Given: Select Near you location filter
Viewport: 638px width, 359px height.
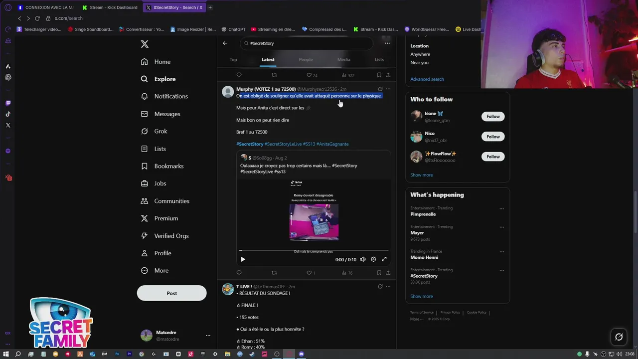Looking at the screenshot, I should pyautogui.click(x=419, y=63).
